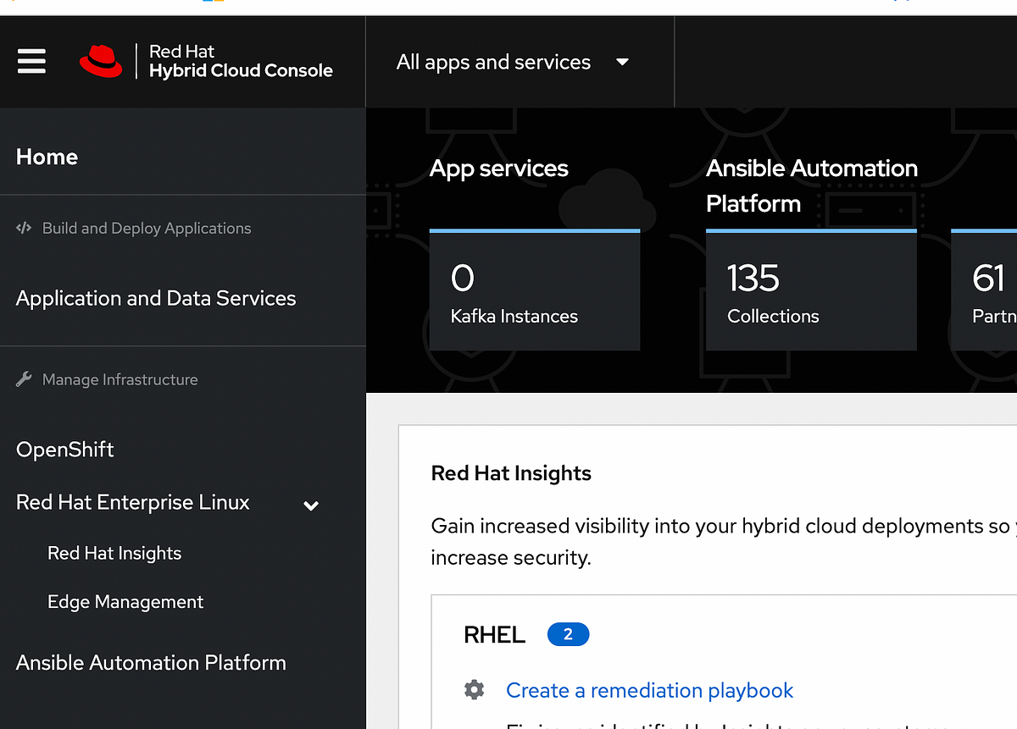Select OpenShift in the sidebar
The width and height of the screenshot is (1017, 729).
coord(65,450)
